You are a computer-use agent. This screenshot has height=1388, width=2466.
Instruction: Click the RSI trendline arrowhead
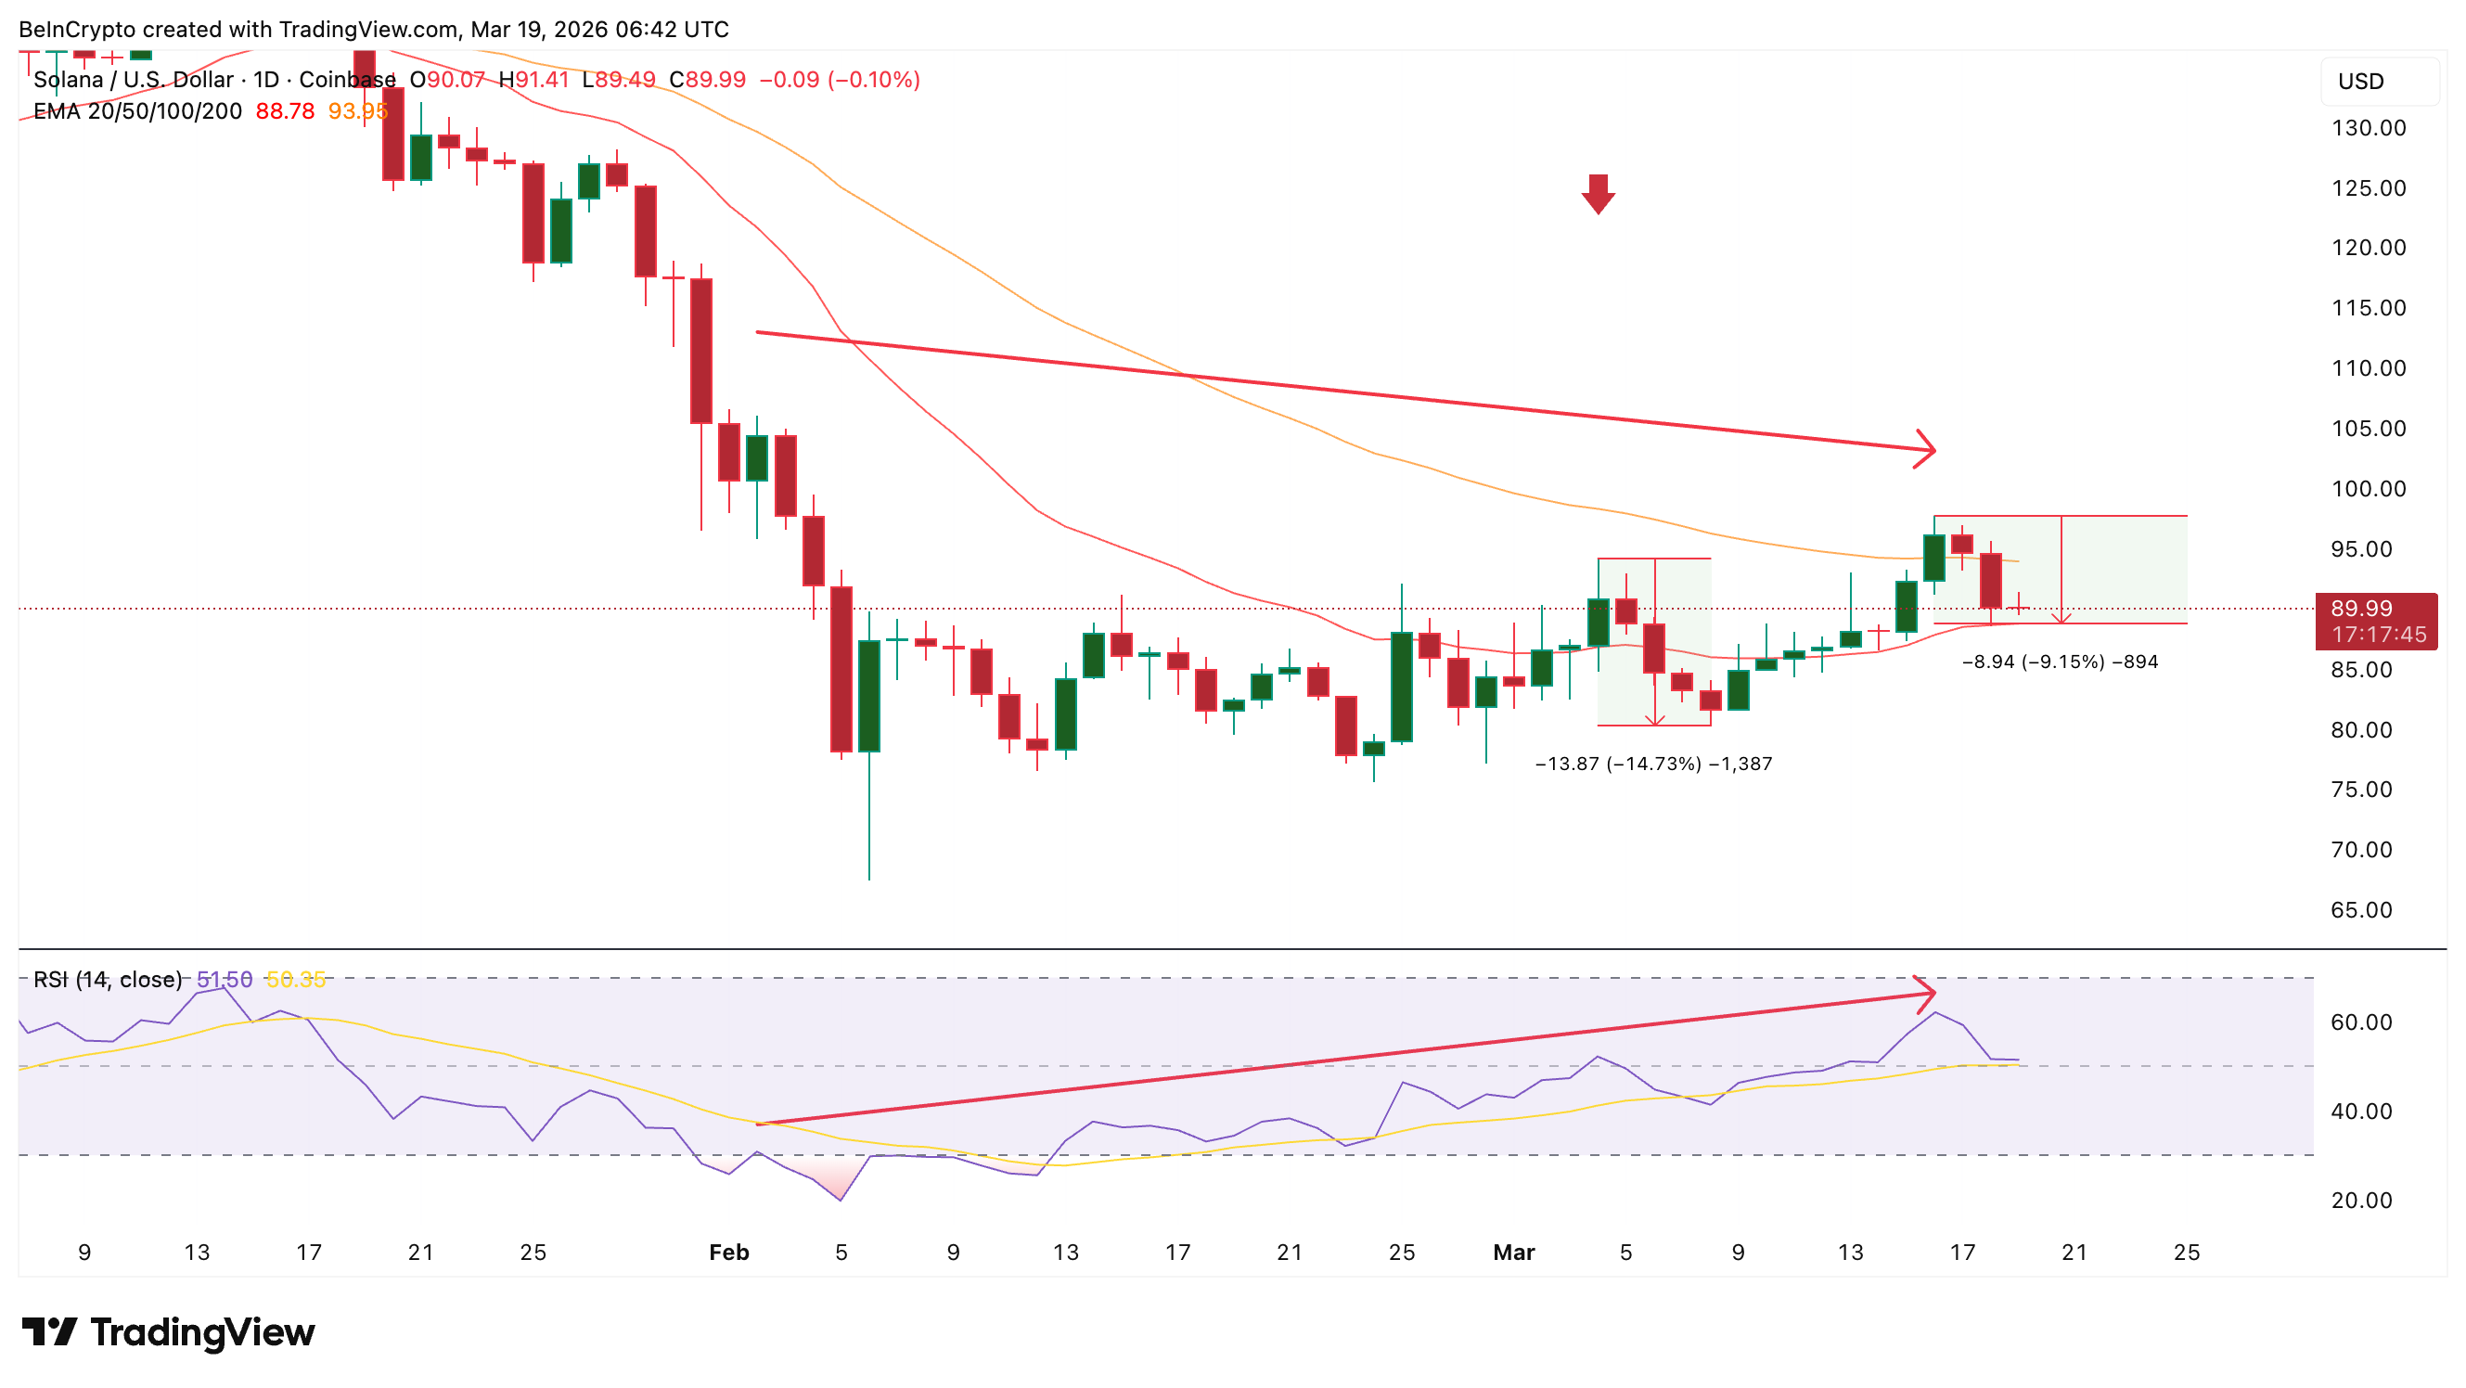click(1927, 994)
